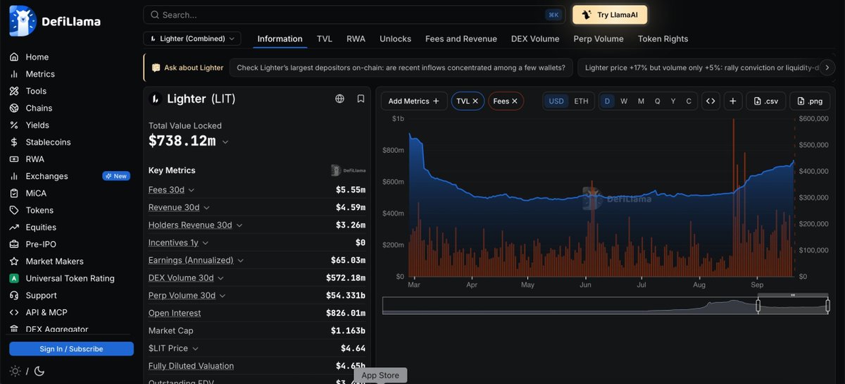The width and height of the screenshot is (845, 384).
Task: Click the Ask about Lighter button
Action: pos(187,68)
